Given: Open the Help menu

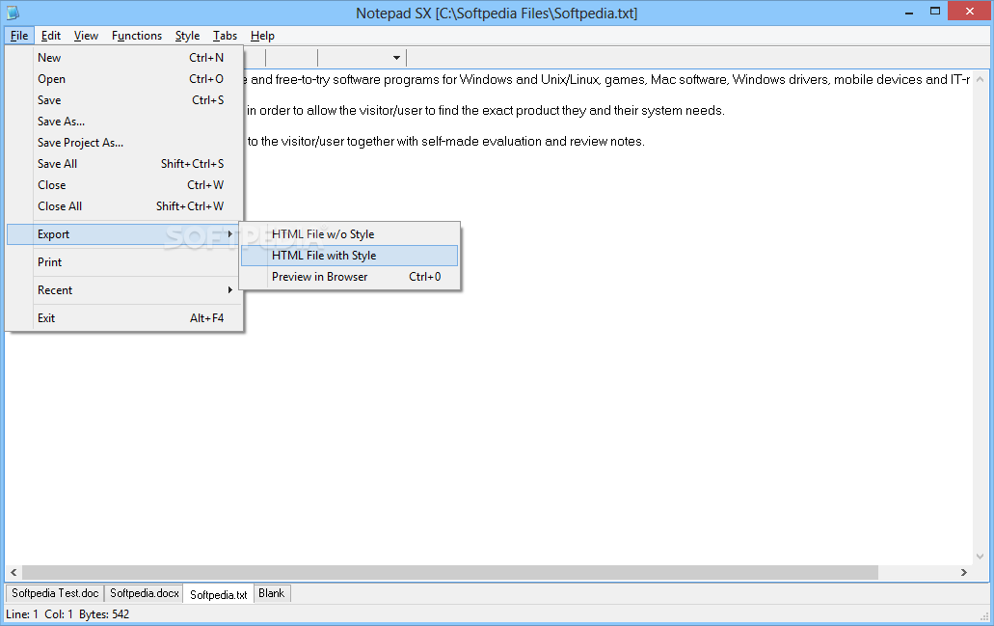Looking at the screenshot, I should click(x=262, y=36).
